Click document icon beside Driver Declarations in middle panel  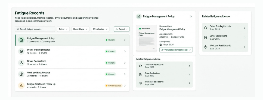click(140, 75)
